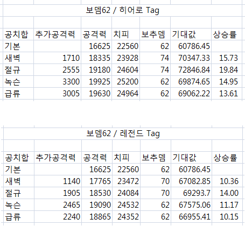Viewport: 245px width, 226px height.
Task: Select the merged title cell 보뎀62 / 레전드 Tag
Action: click(x=123, y=133)
